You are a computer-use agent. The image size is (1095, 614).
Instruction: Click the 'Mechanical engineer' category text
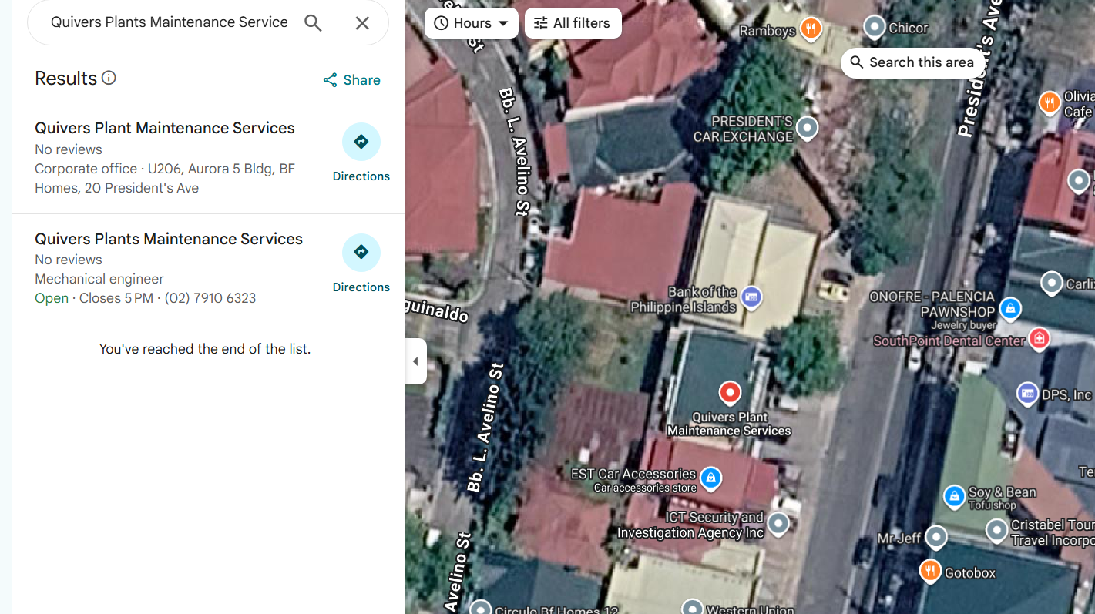[99, 279]
